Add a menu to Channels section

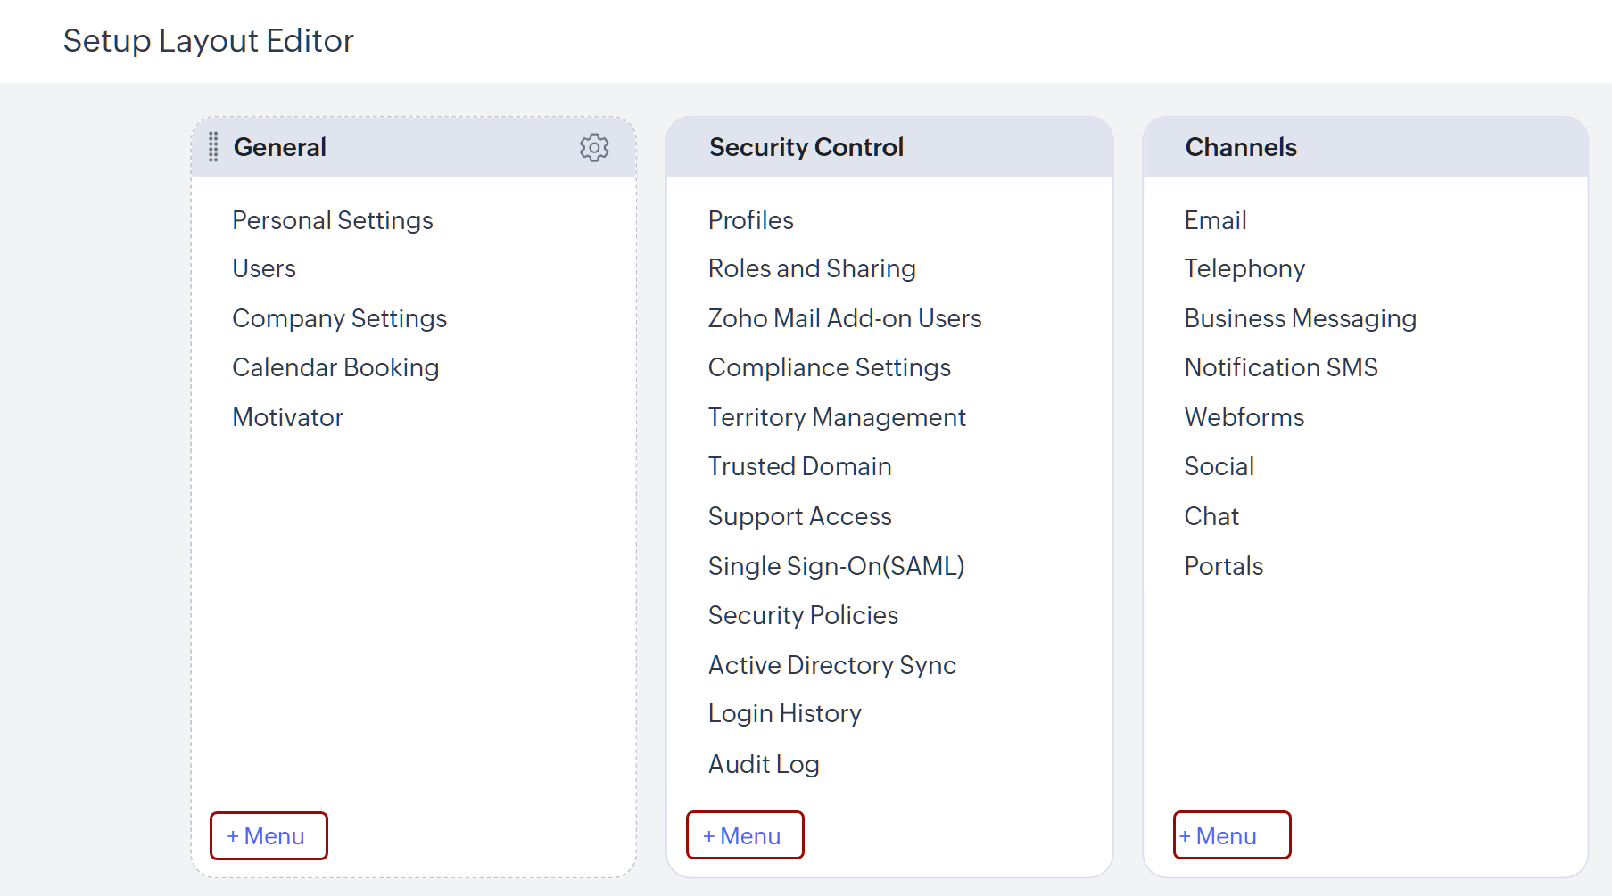(x=1231, y=835)
